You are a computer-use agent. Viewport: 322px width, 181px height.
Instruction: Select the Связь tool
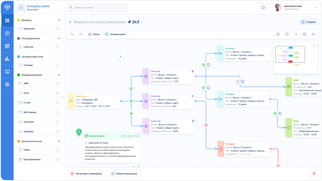(94, 34)
